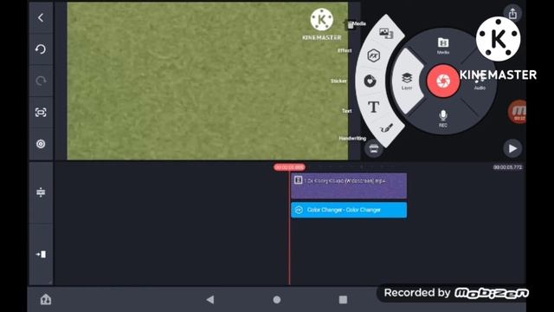Open the export and share icon
Image resolution: width=554 pixels, height=312 pixels.
click(x=512, y=14)
